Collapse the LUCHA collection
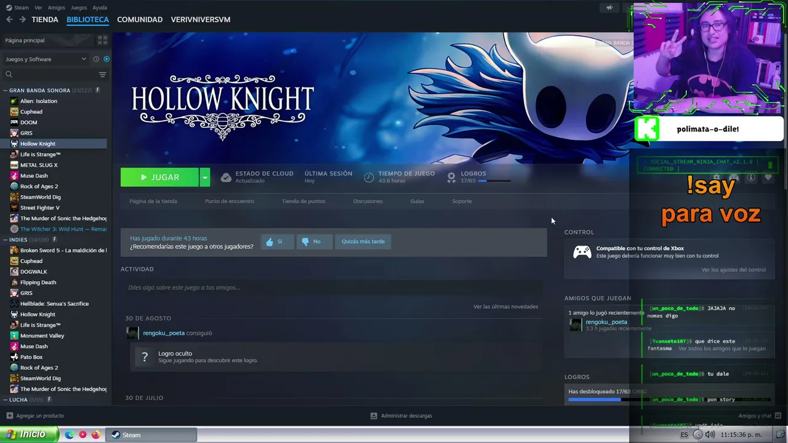788x443 pixels. pos(6,400)
